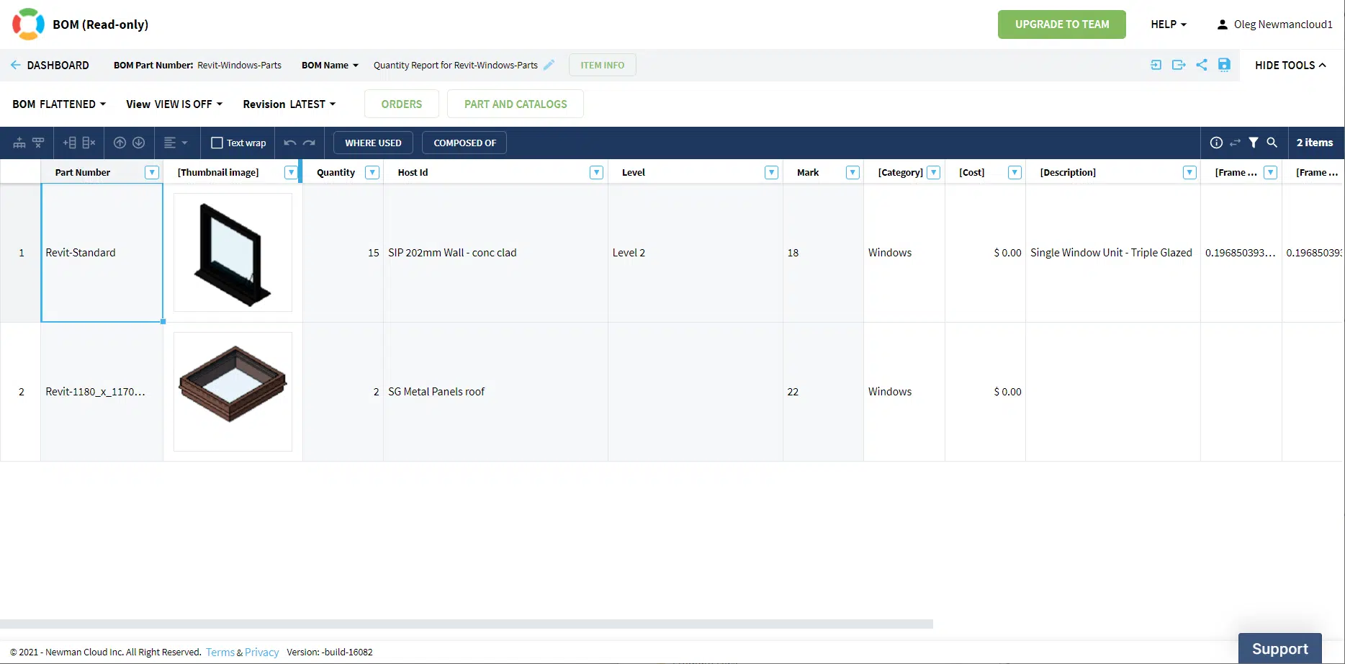
Task: Open the Terms link in the footer
Action: coord(220,652)
